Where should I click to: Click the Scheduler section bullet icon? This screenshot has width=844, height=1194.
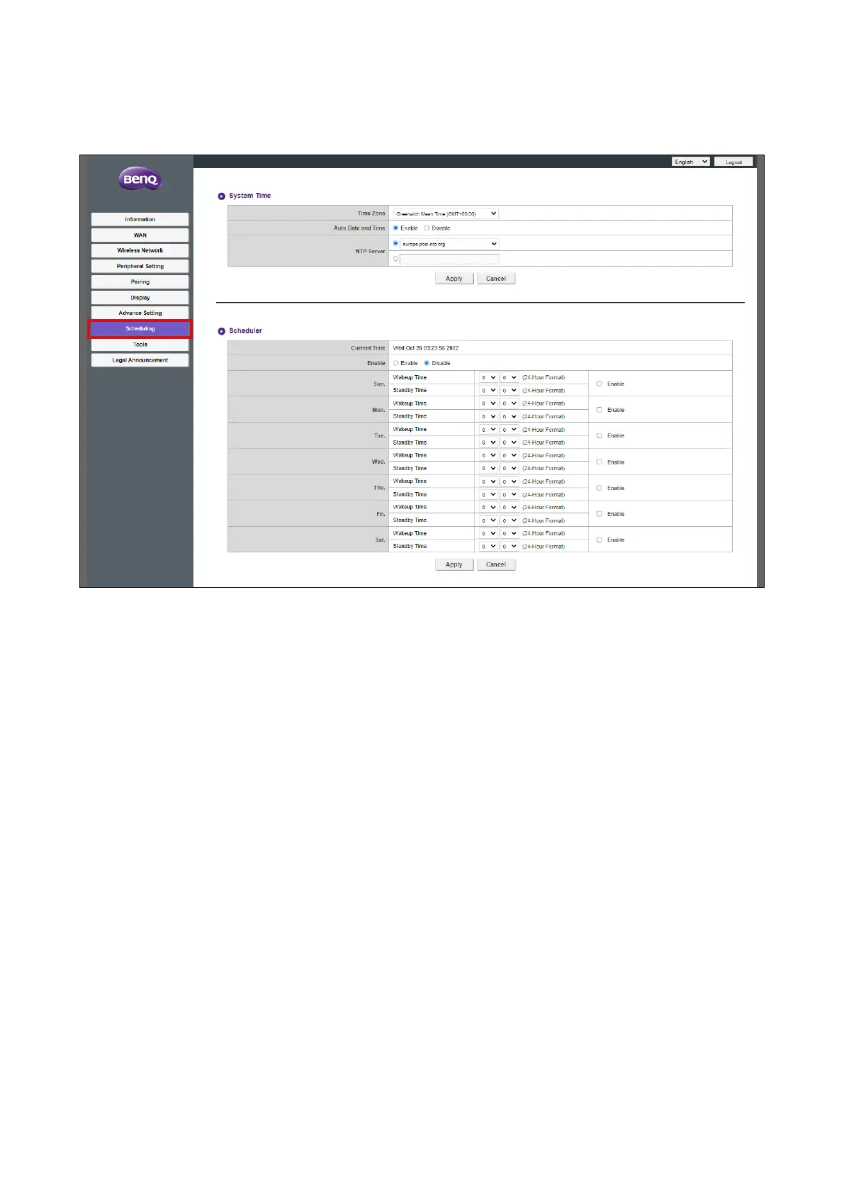click(x=222, y=331)
